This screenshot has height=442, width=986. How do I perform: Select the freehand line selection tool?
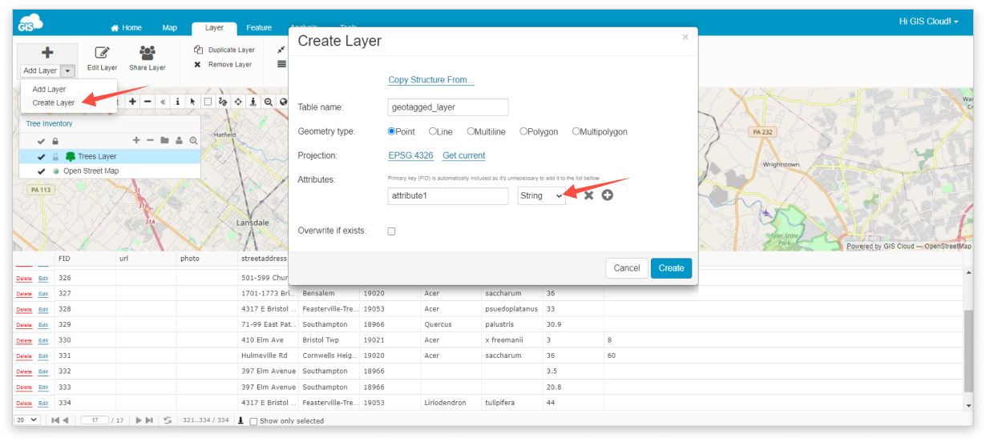(x=223, y=102)
